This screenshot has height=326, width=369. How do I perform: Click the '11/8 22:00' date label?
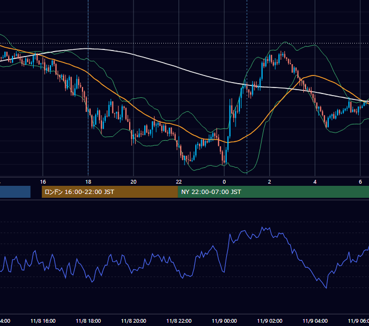coord(179,321)
